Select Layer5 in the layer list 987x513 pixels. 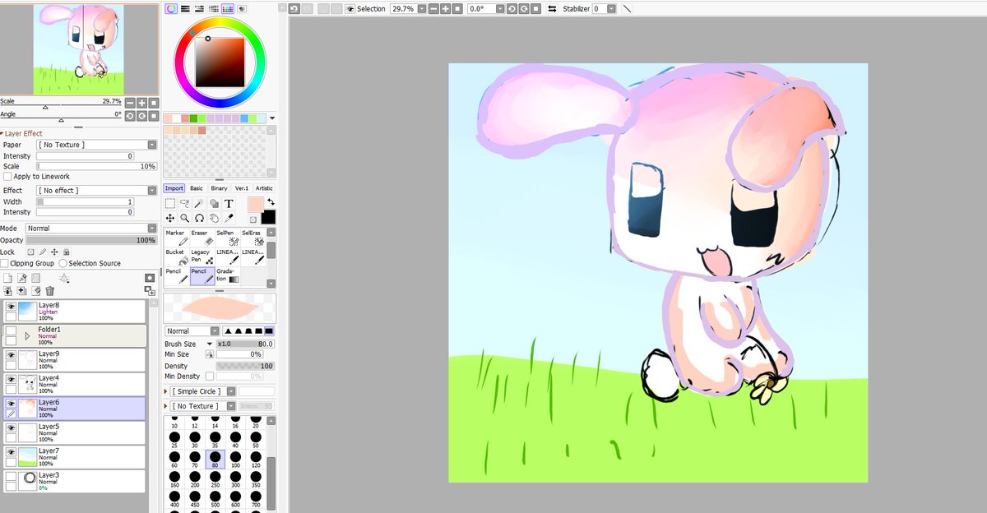[74, 433]
